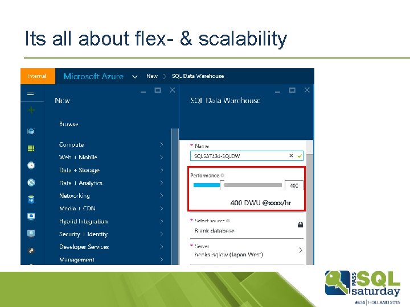This screenshot has width=410, height=307.
Task: Maximize the New blade
Action: pyautogui.click(x=158, y=90)
